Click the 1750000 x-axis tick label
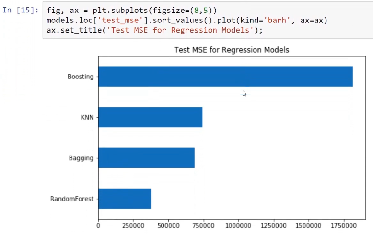The image size is (373, 234). pos(344,226)
